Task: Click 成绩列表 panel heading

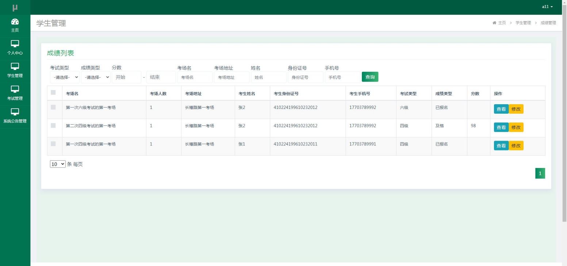Action: (60, 53)
